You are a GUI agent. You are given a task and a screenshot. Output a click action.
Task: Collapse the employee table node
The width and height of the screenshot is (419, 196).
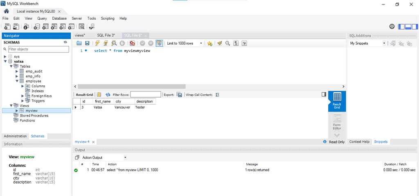17,81
